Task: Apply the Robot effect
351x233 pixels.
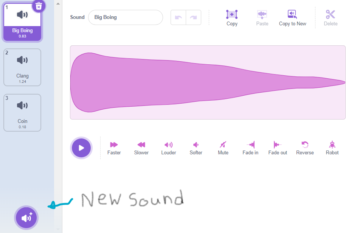Action: point(332,148)
